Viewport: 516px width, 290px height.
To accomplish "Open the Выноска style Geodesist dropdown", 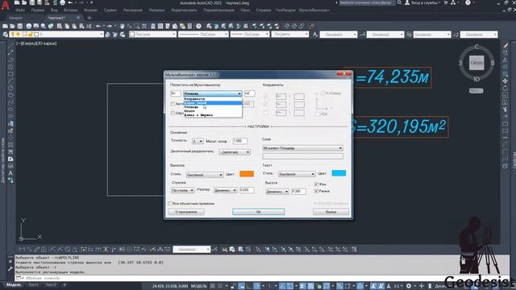I will [x=204, y=175].
